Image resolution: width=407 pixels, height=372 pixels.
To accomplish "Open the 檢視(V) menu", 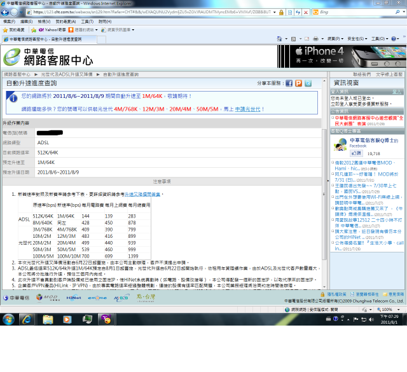I will pyautogui.click(x=44, y=22).
